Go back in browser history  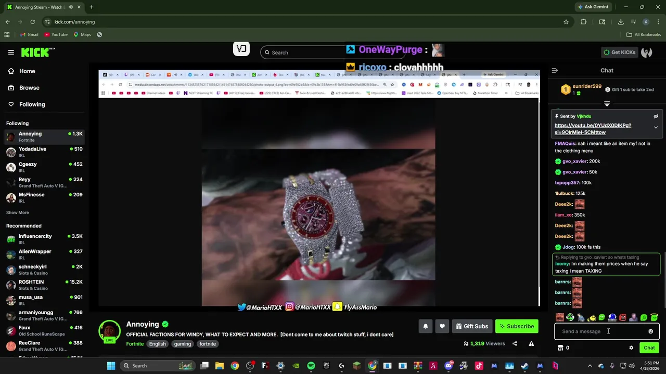coord(7,22)
